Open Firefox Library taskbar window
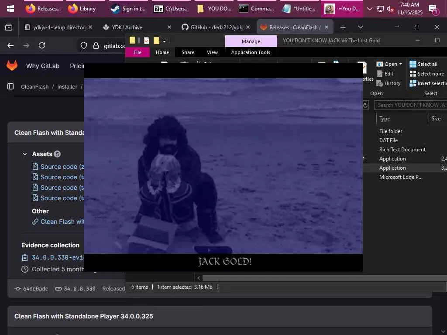Screen dimensions: 447x335 [x=82, y=9]
